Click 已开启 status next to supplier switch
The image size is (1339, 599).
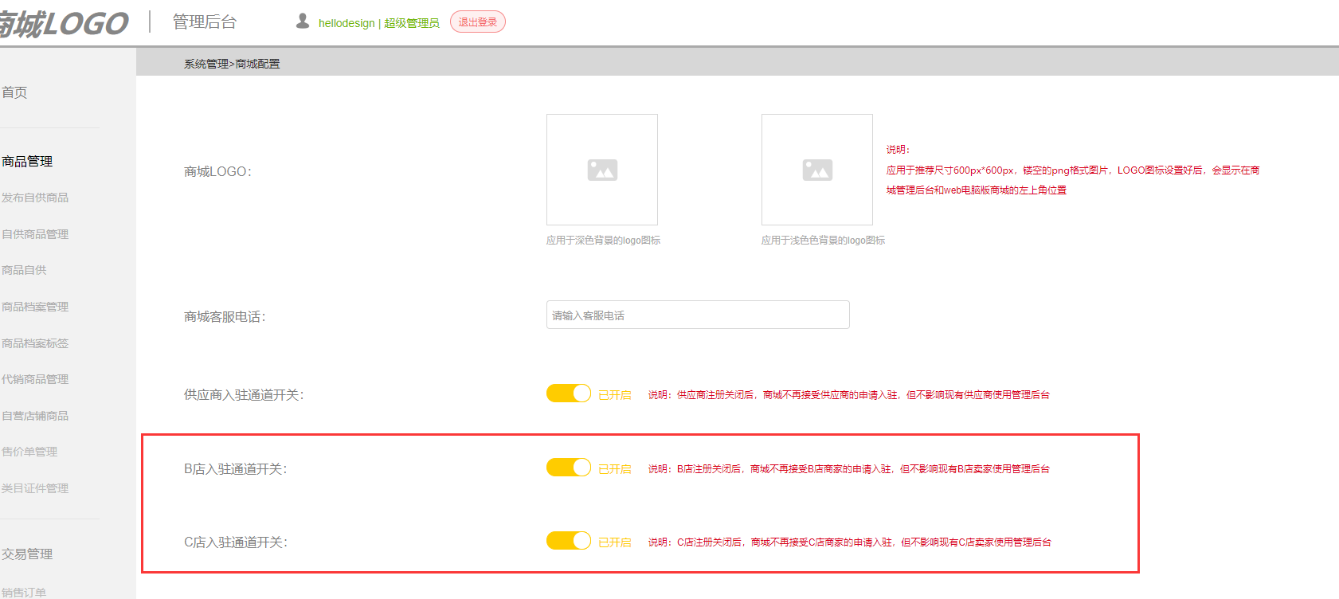pyautogui.click(x=615, y=395)
